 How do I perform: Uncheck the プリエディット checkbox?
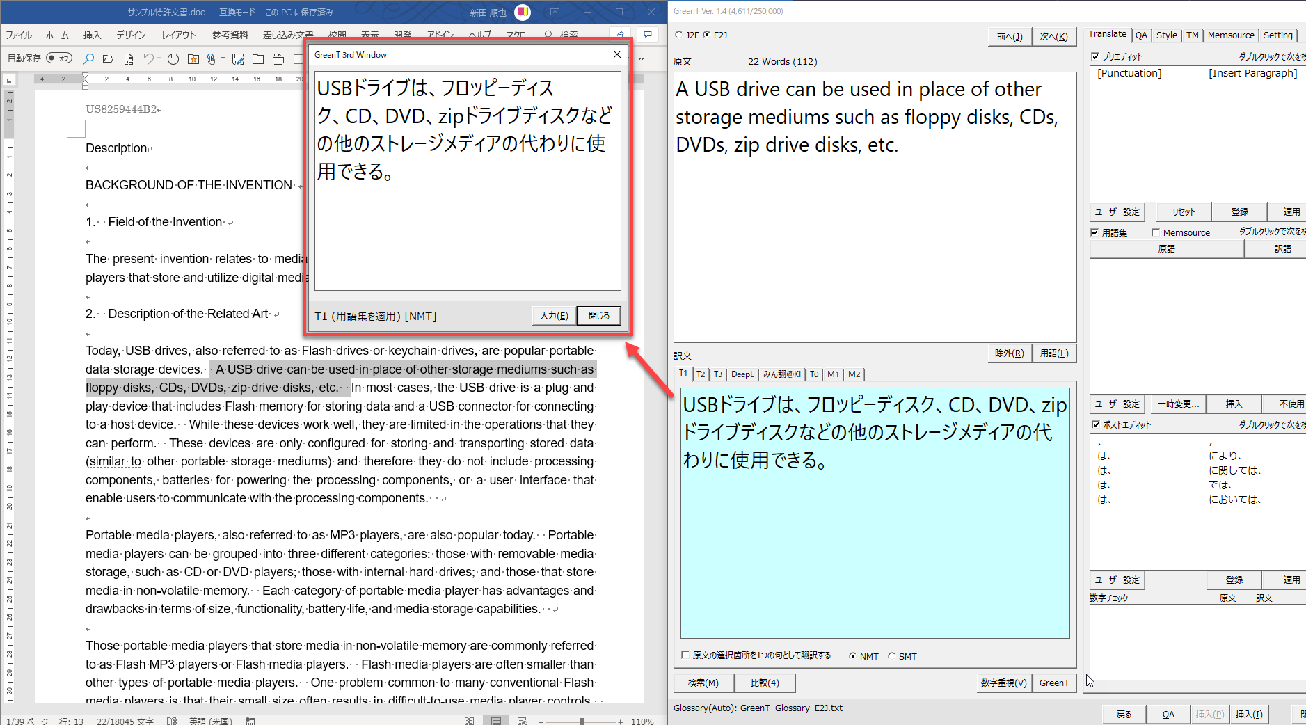[1095, 56]
